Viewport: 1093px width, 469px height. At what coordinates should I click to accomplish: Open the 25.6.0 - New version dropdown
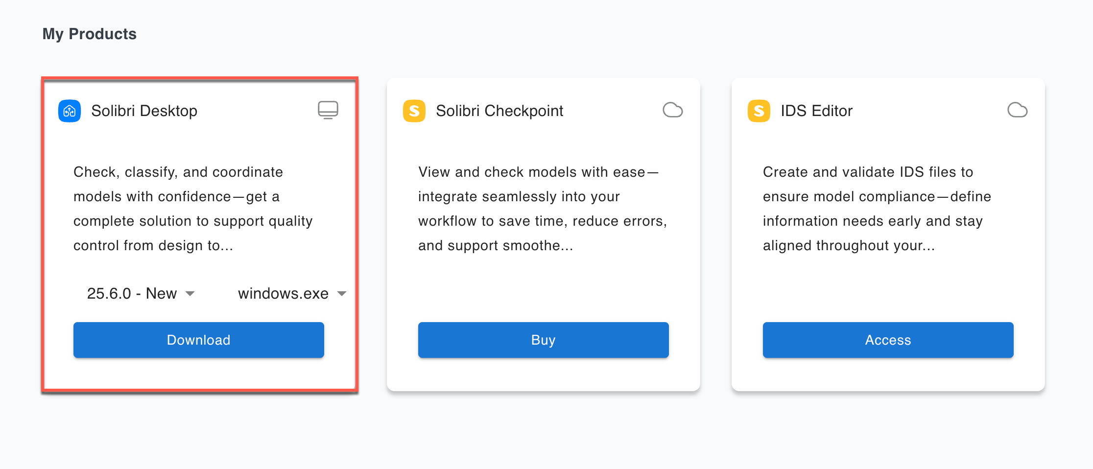tap(132, 294)
